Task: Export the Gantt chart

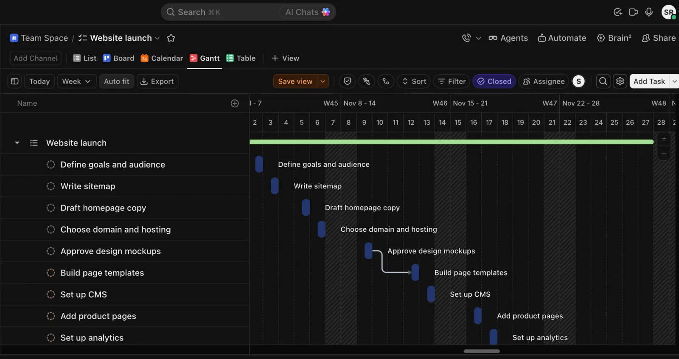Action: click(157, 81)
